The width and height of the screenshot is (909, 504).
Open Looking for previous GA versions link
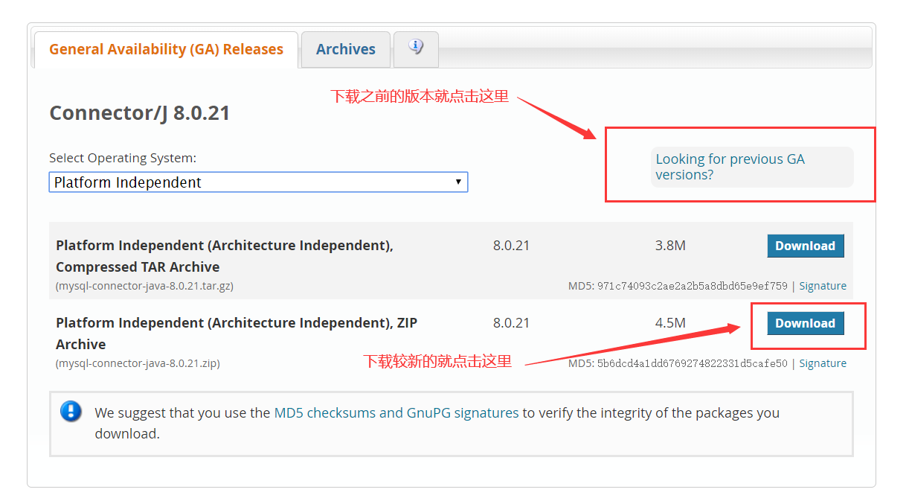click(729, 167)
